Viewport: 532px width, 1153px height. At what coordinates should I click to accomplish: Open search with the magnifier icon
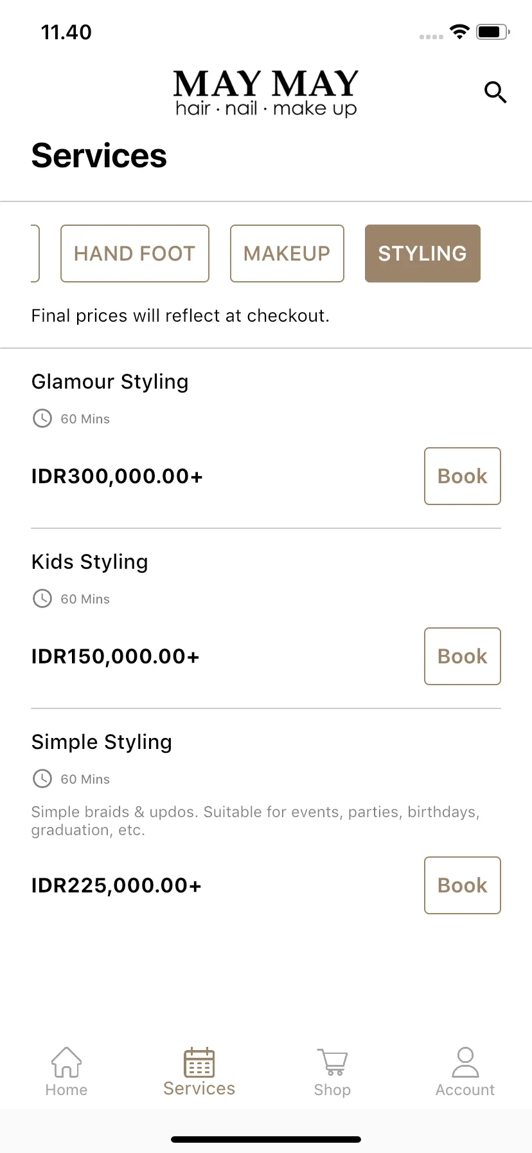[x=495, y=93]
